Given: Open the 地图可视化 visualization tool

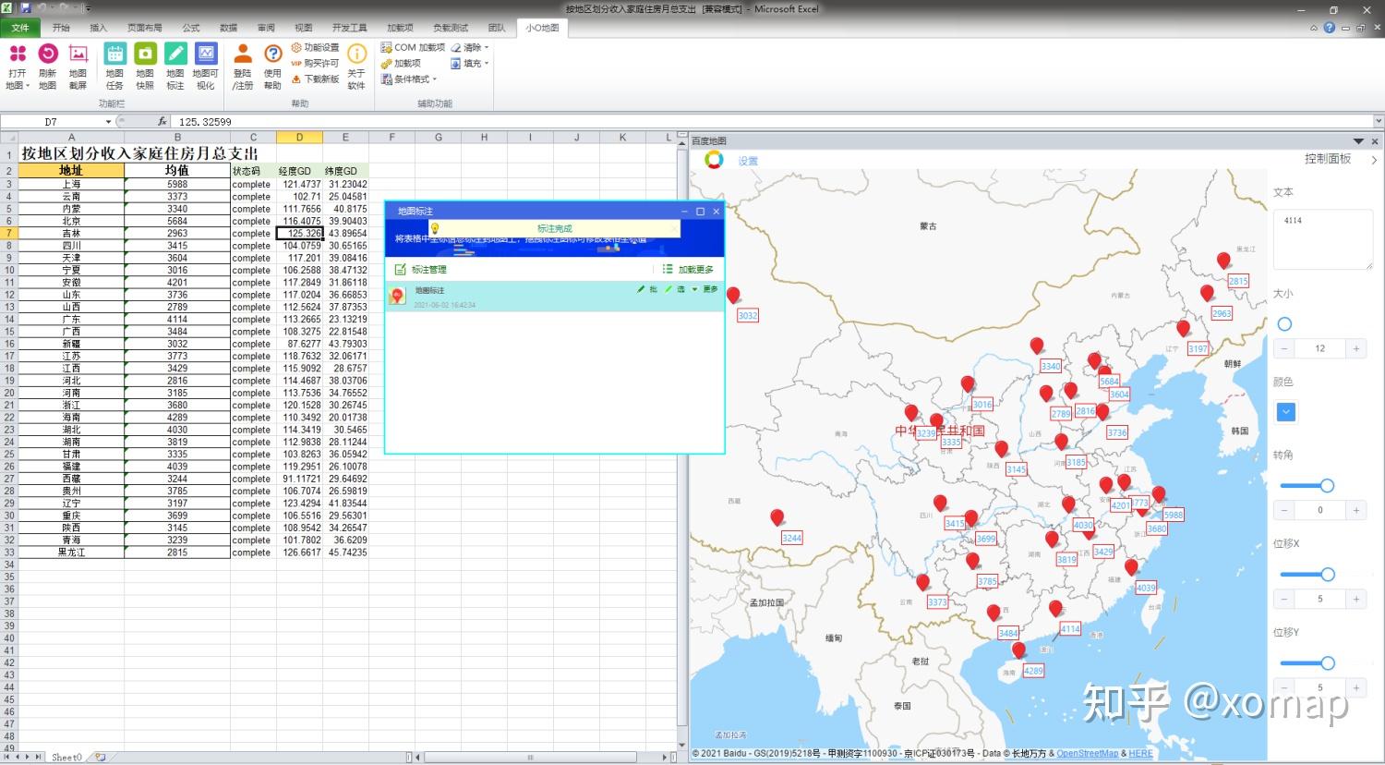Looking at the screenshot, I should click(206, 55).
